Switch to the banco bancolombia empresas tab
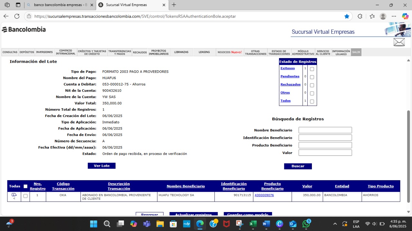Screen dimensions: 412x231 pyautogui.click(x=60, y=5)
